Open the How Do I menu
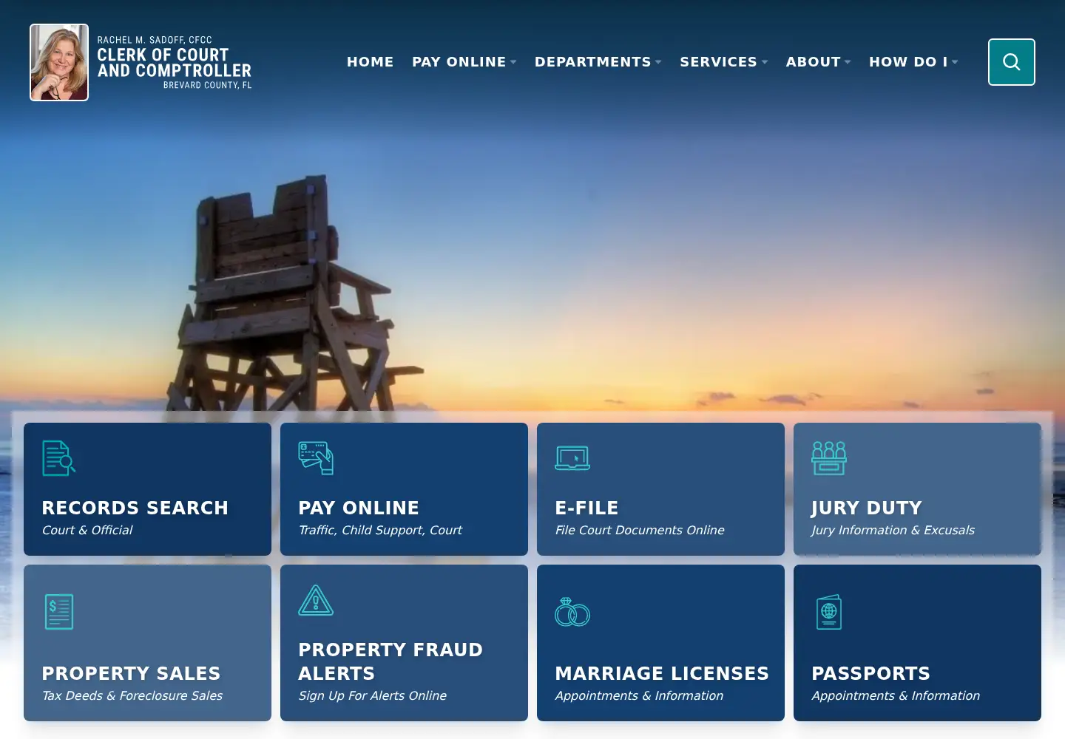This screenshot has width=1065, height=739. point(908,62)
